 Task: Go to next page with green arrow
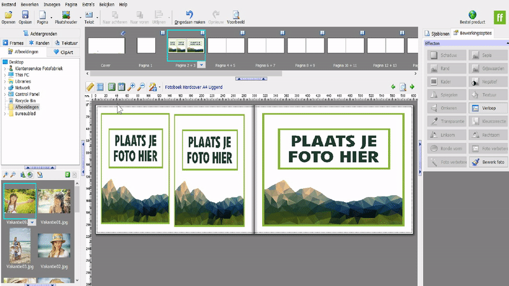click(x=413, y=86)
